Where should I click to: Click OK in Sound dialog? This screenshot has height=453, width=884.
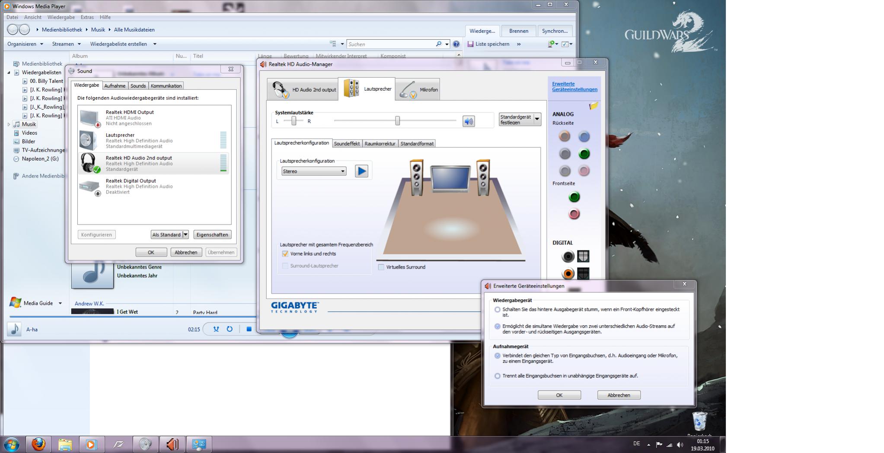point(151,252)
